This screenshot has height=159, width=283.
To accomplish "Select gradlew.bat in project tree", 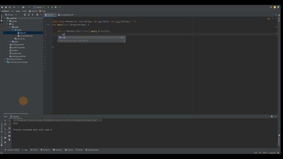I will pos(15,53).
